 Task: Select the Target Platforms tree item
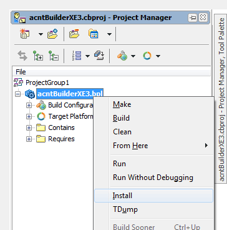[70, 116]
